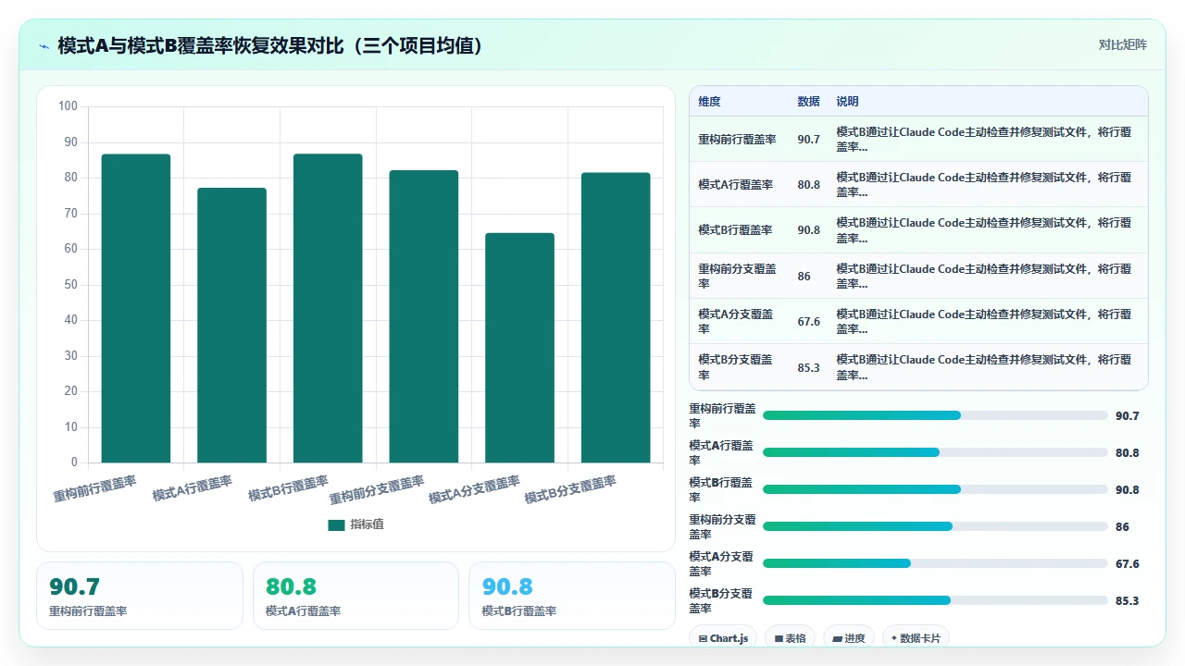Click table value 90.7
The image size is (1185, 666).
click(x=808, y=139)
